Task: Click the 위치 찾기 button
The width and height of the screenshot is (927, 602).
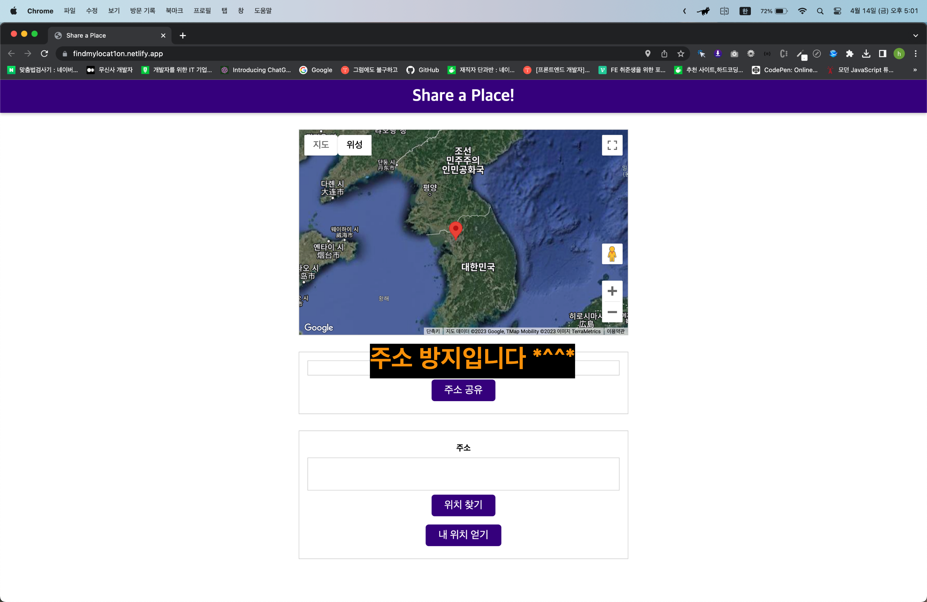Action: (463, 505)
